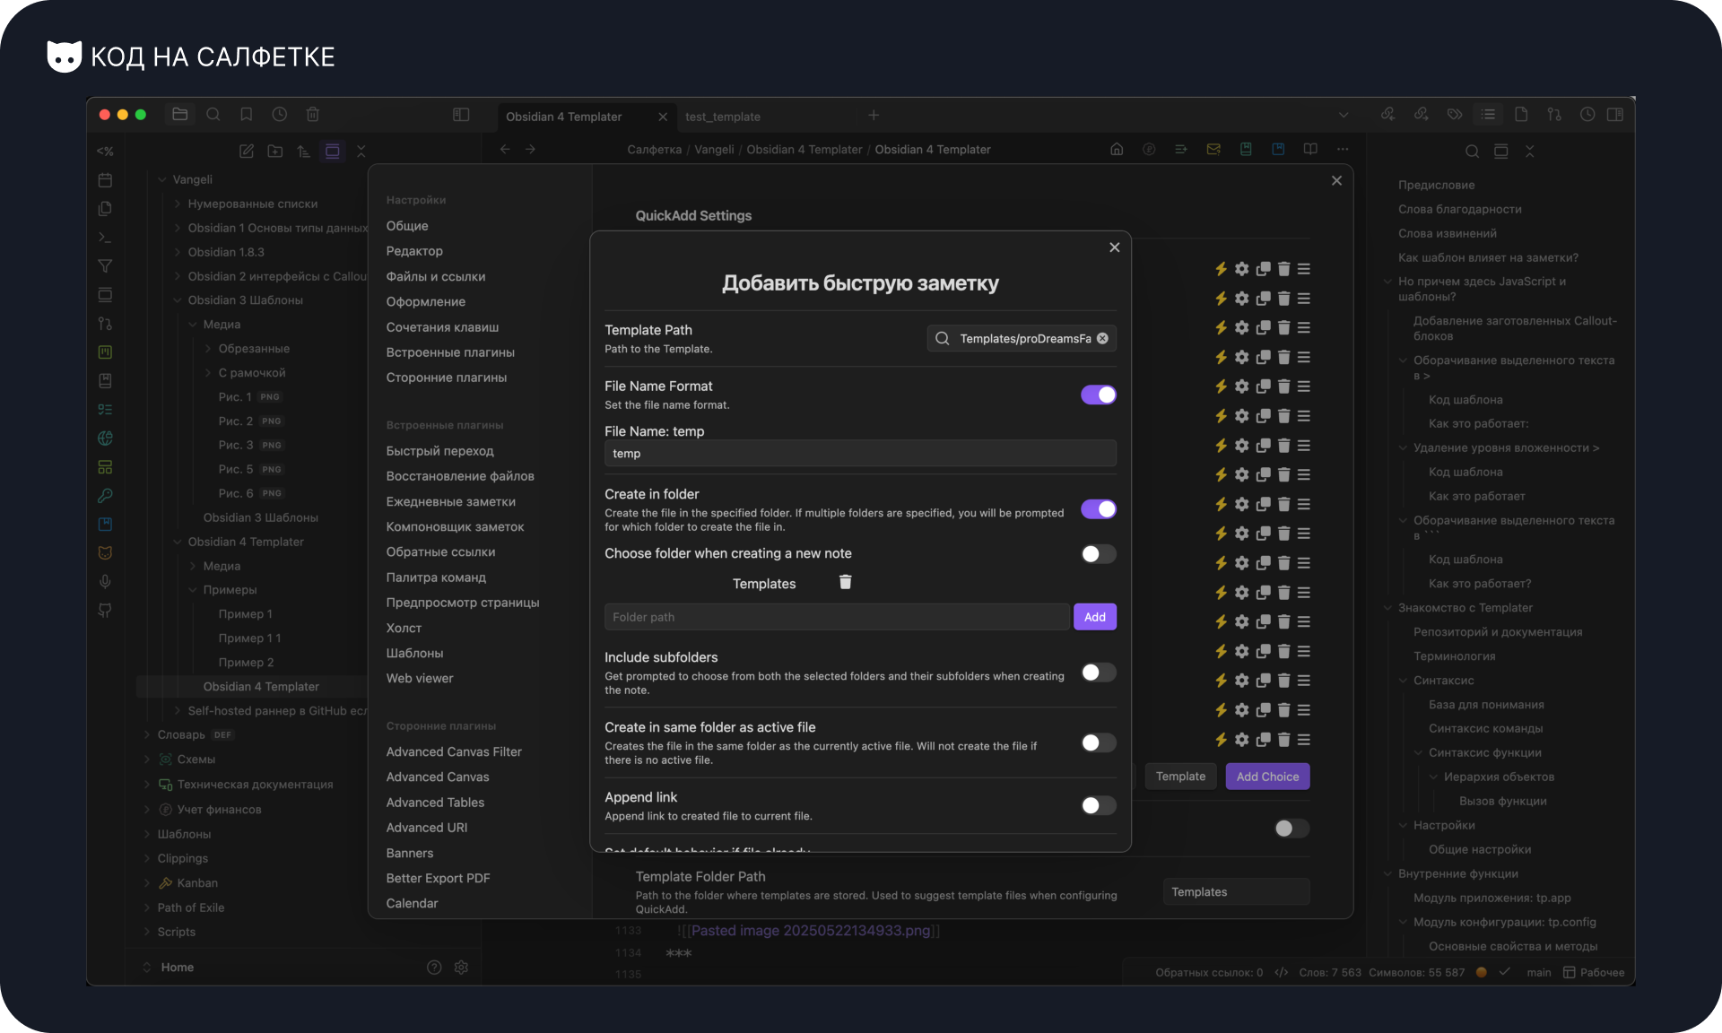Disable the File Name Format toggle

pyautogui.click(x=1099, y=395)
